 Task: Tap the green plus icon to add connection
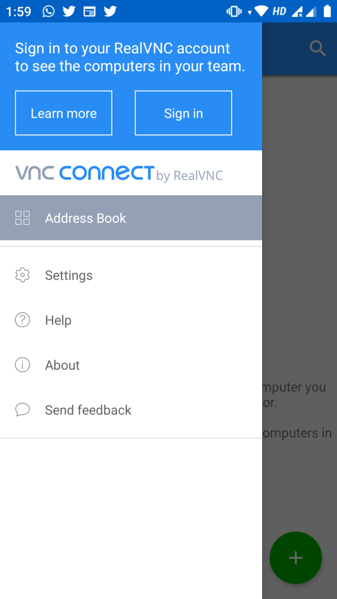click(295, 557)
